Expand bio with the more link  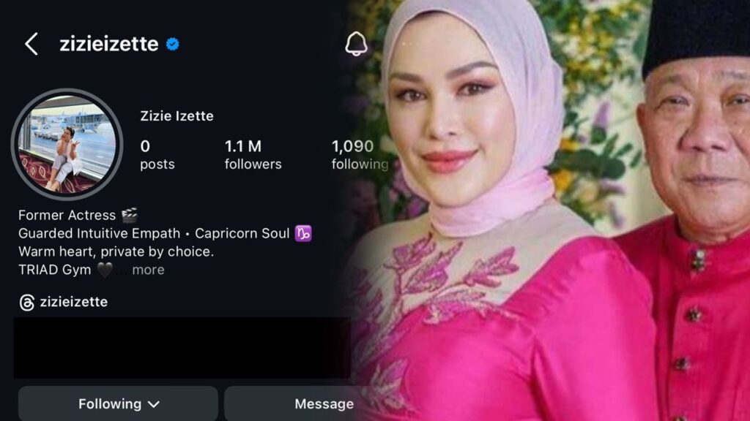[148, 270]
